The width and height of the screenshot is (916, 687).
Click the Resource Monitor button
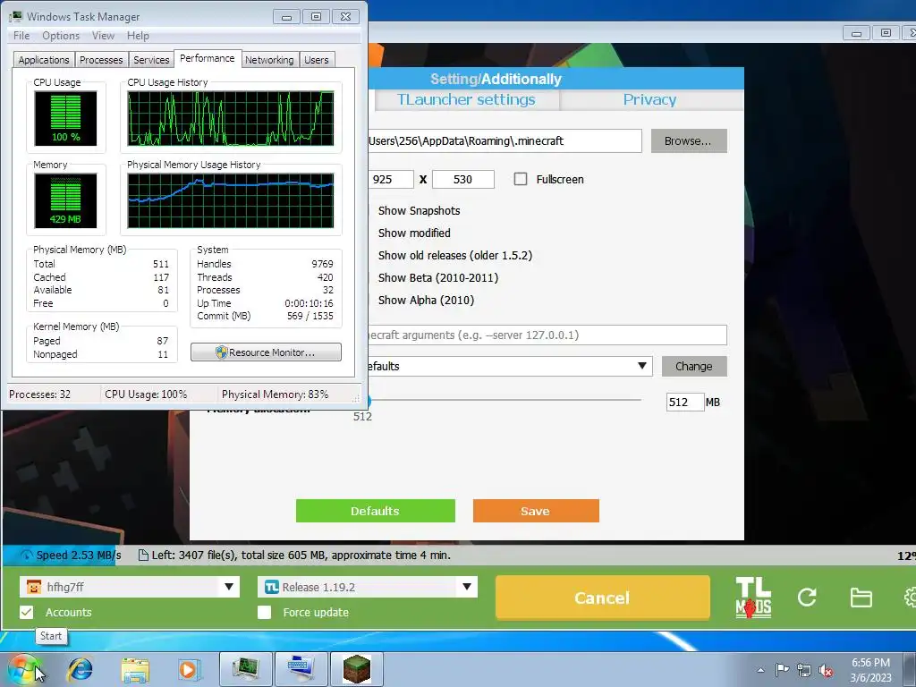tap(266, 352)
